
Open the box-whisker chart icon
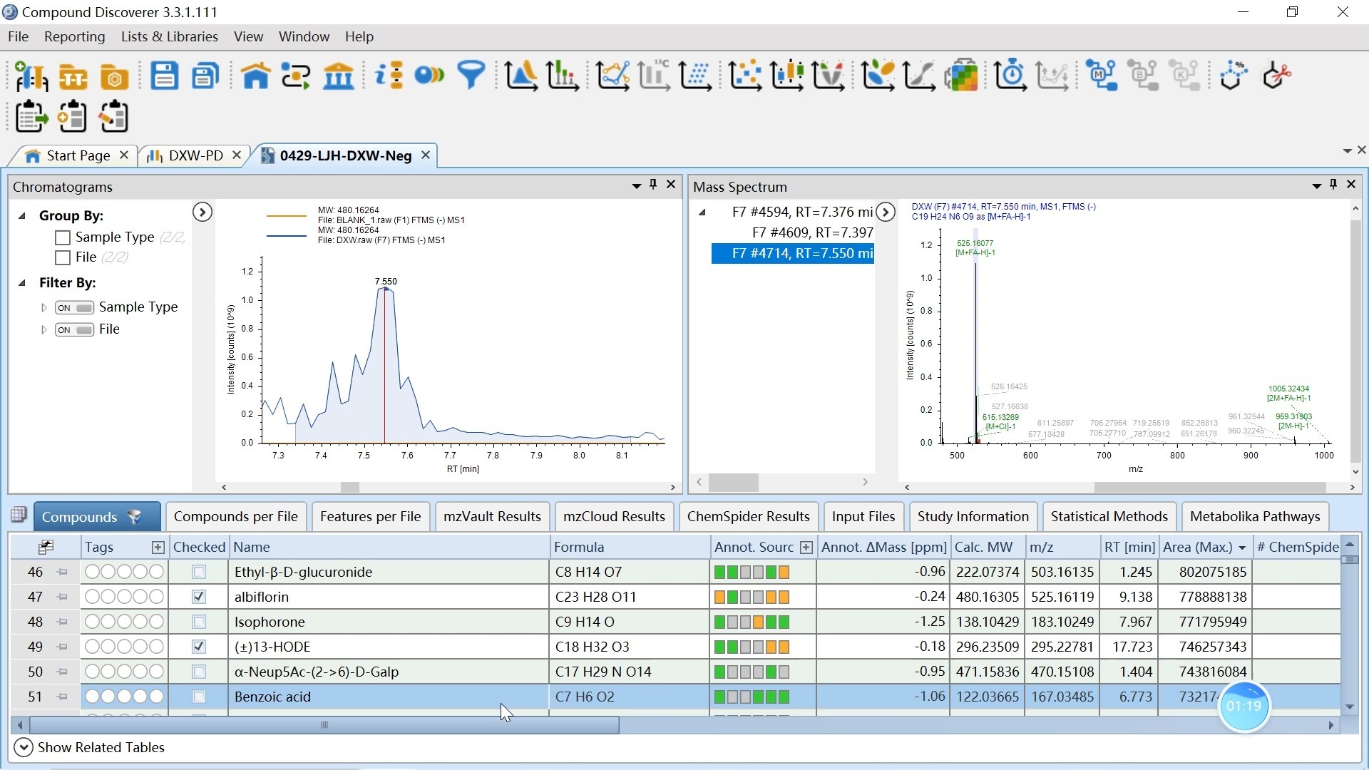[786, 76]
